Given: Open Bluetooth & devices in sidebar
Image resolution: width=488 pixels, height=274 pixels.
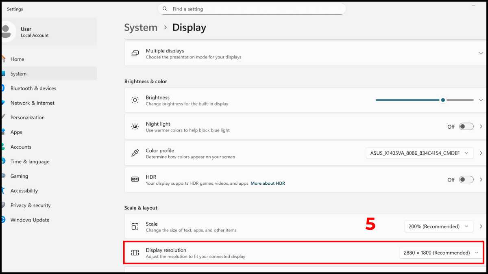Looking at the screenshot, I should (x=33, y=88).
